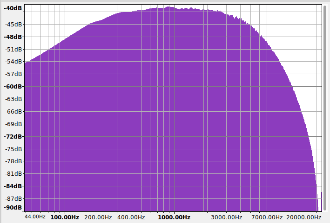This screenshot has height=223, width=330.
Task: Click the 7000.00Hz frequency label
Action: [x=267, y=217]
